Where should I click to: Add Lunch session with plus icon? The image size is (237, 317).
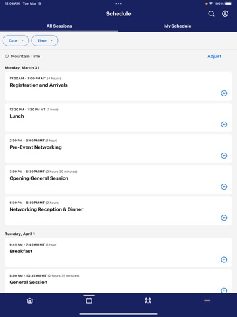224,124
